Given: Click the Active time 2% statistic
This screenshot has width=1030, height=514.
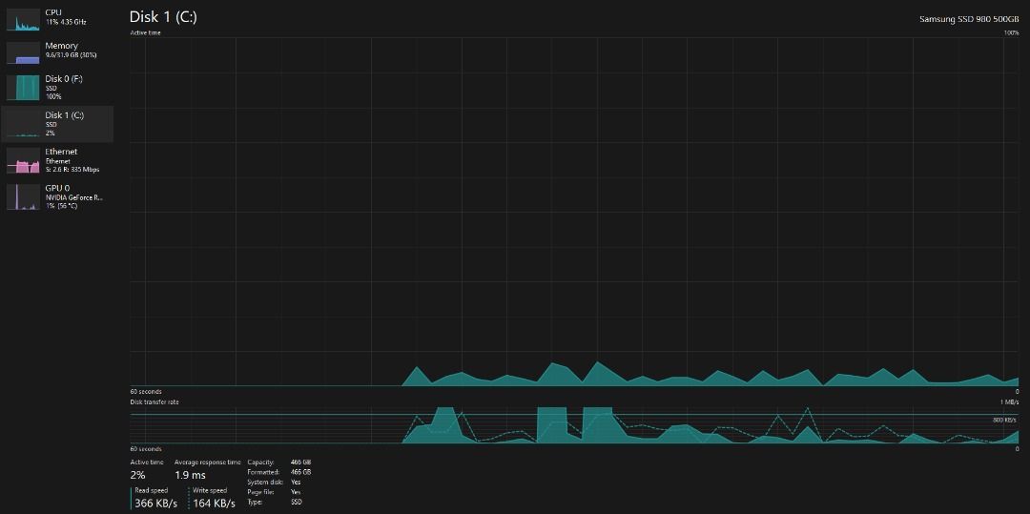Looking at the screenshot, I should point(138,475).
